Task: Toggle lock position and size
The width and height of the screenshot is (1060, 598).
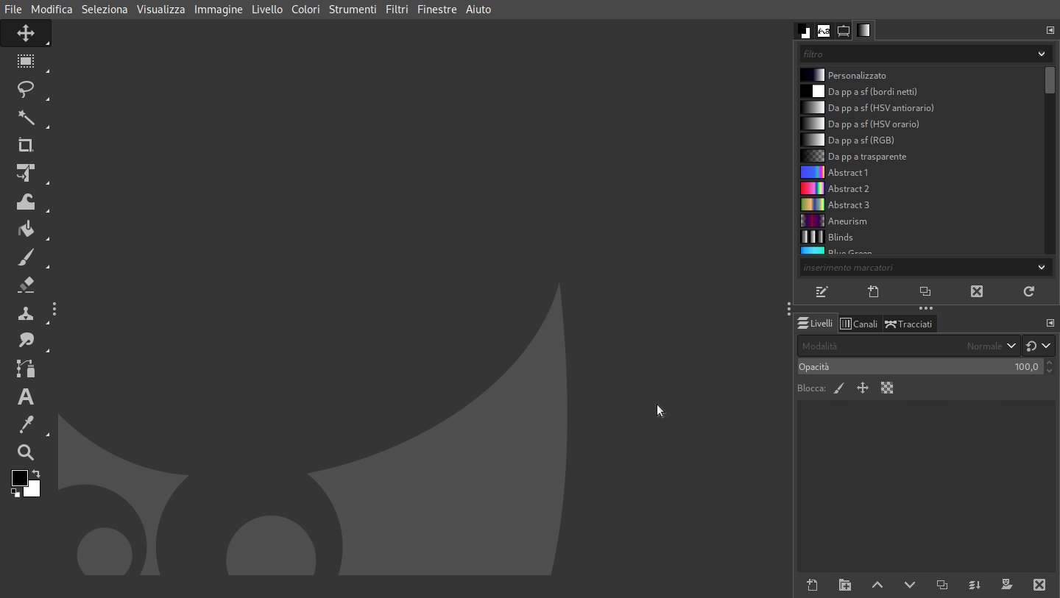Action: pyautogui.click(x=863, y=388)
